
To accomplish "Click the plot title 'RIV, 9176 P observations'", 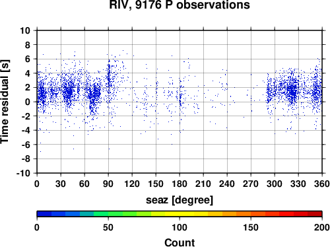I will (180, 5).
